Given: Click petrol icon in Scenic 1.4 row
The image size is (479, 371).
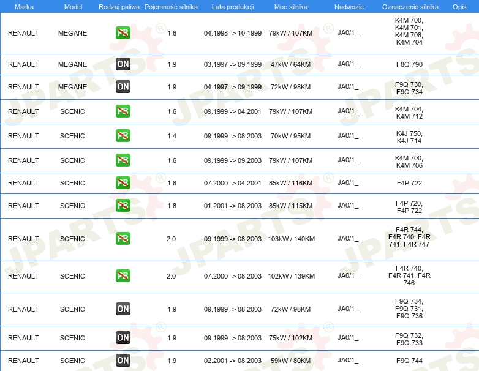Looking at the screenshot, I should (123, 135).
